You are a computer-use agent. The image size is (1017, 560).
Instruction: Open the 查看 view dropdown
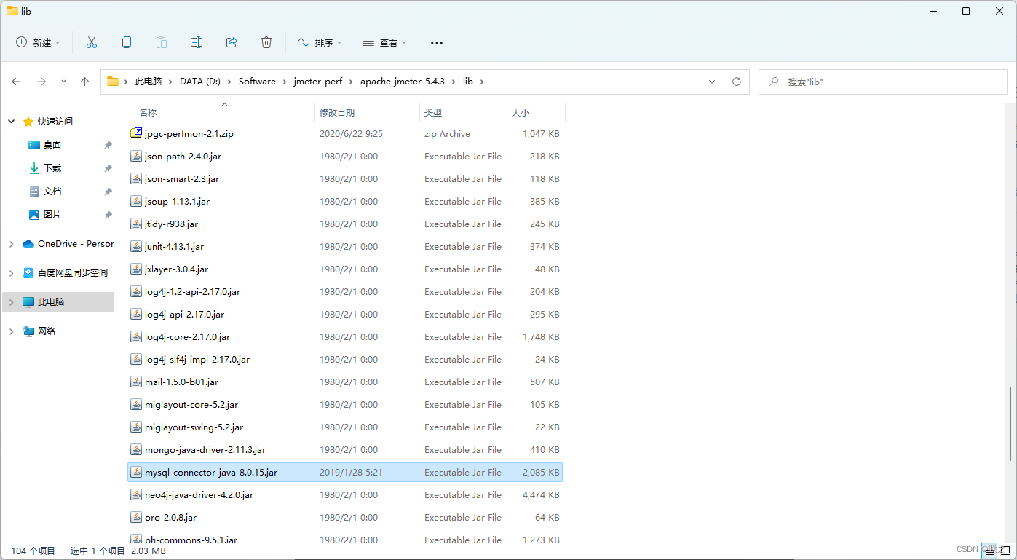384,42
